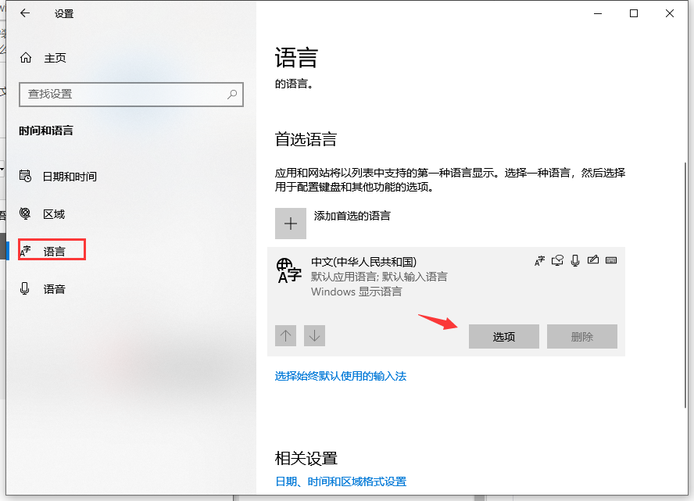Open 选择始终默认使用的输入法 link
This screenshot has height=501, width=694.
point(341,376)
